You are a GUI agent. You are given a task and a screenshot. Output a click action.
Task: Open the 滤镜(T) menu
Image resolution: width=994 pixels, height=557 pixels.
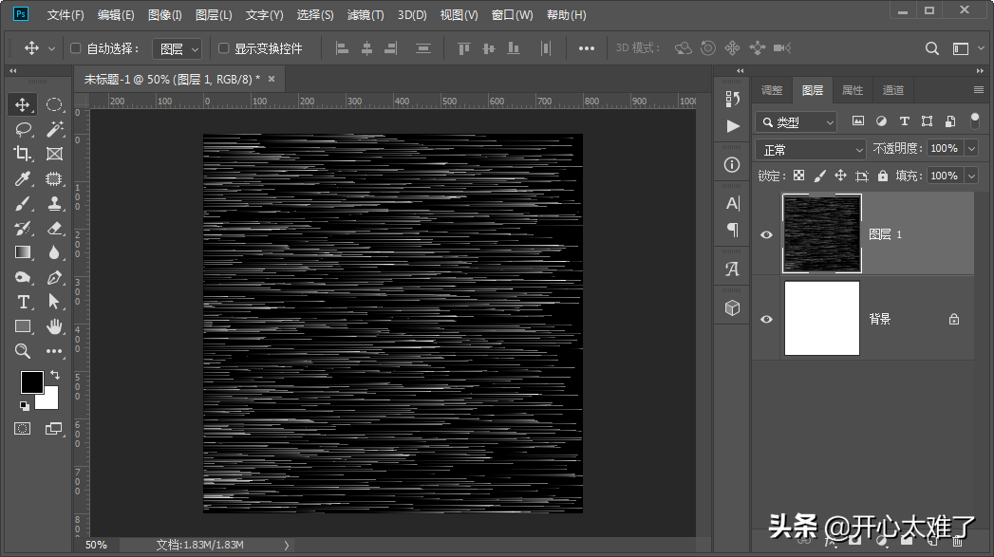tap(366, 14)
